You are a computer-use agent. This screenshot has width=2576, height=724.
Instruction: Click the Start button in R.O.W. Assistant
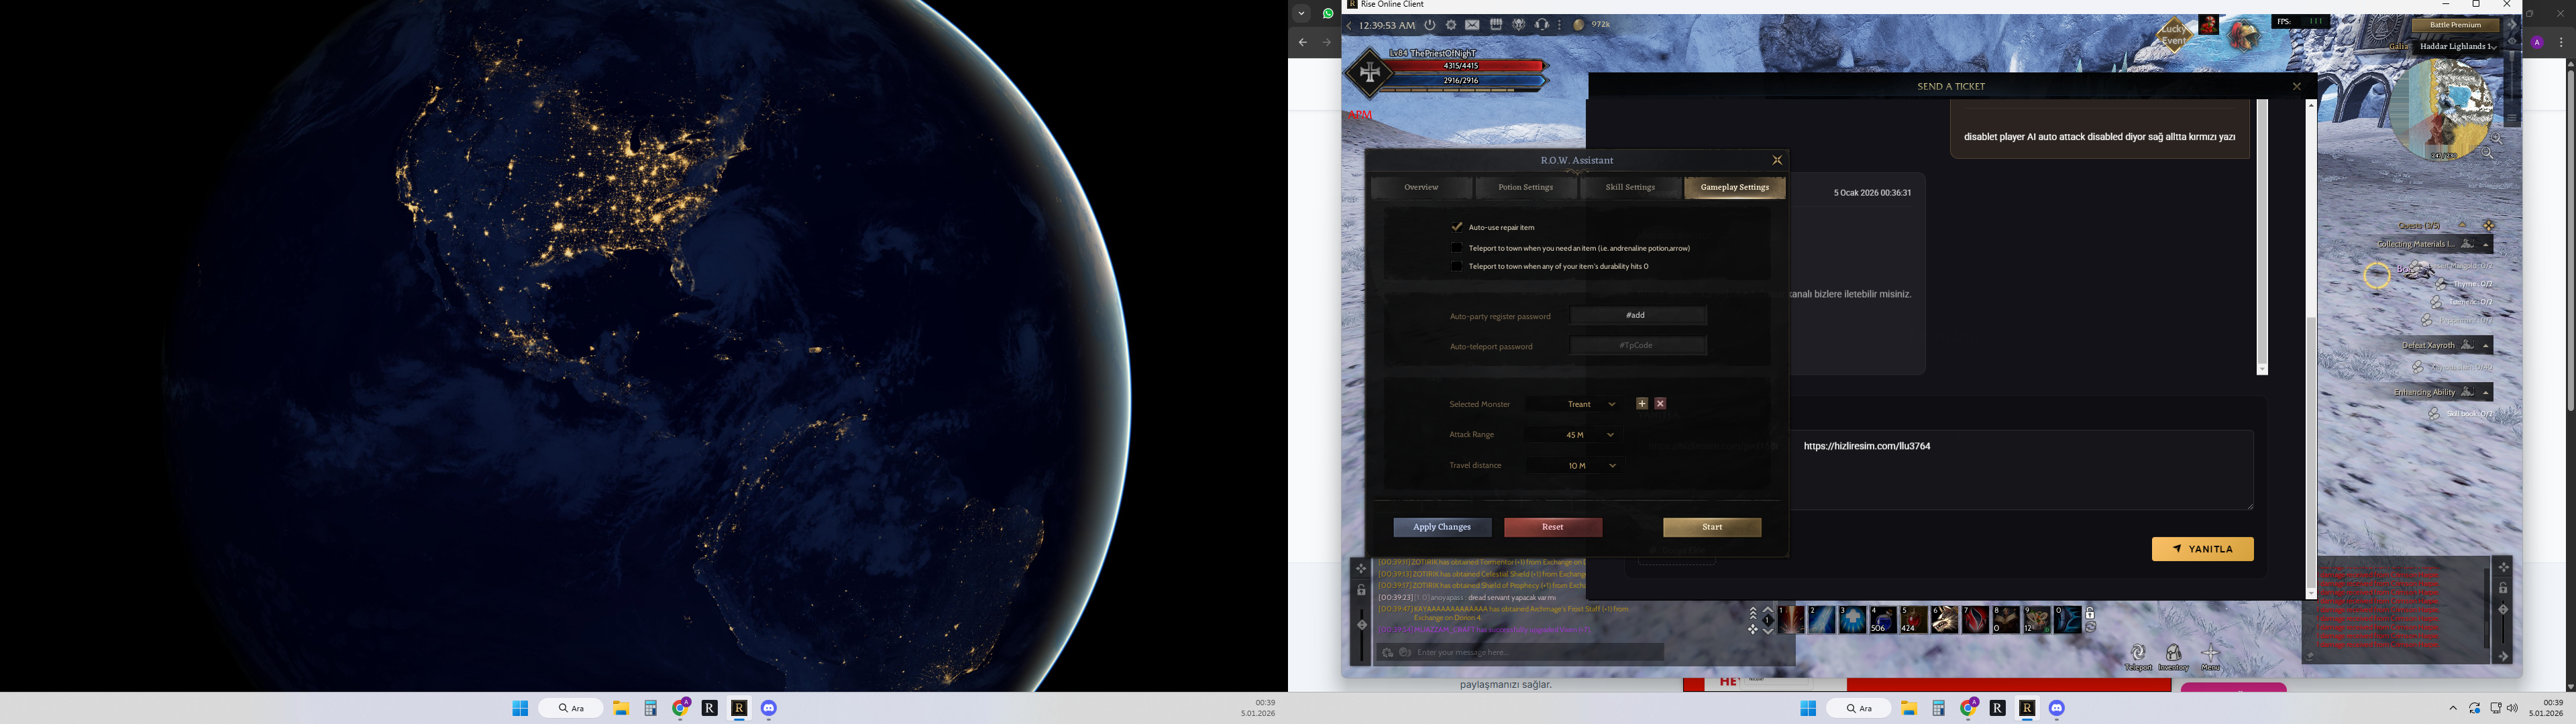tap(1712, 527)
